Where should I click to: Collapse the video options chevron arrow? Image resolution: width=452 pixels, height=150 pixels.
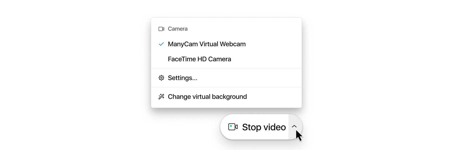294,126
